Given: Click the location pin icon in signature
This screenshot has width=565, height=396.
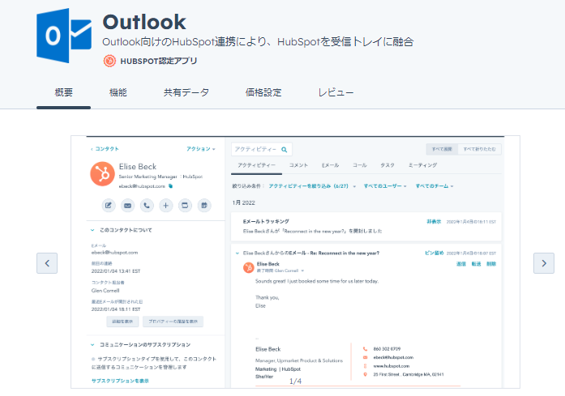Looking at the screenshot, I should tap(365, 374).
